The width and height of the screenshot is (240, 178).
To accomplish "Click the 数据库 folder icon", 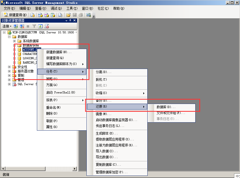I will [14, 37].
